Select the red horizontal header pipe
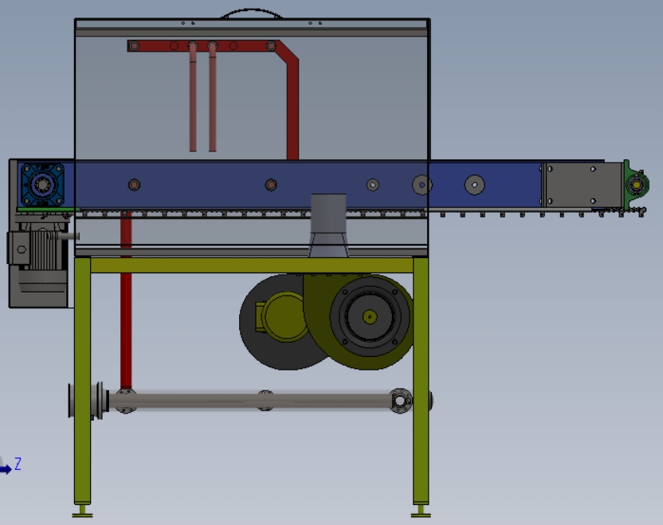 coord(203,45)
